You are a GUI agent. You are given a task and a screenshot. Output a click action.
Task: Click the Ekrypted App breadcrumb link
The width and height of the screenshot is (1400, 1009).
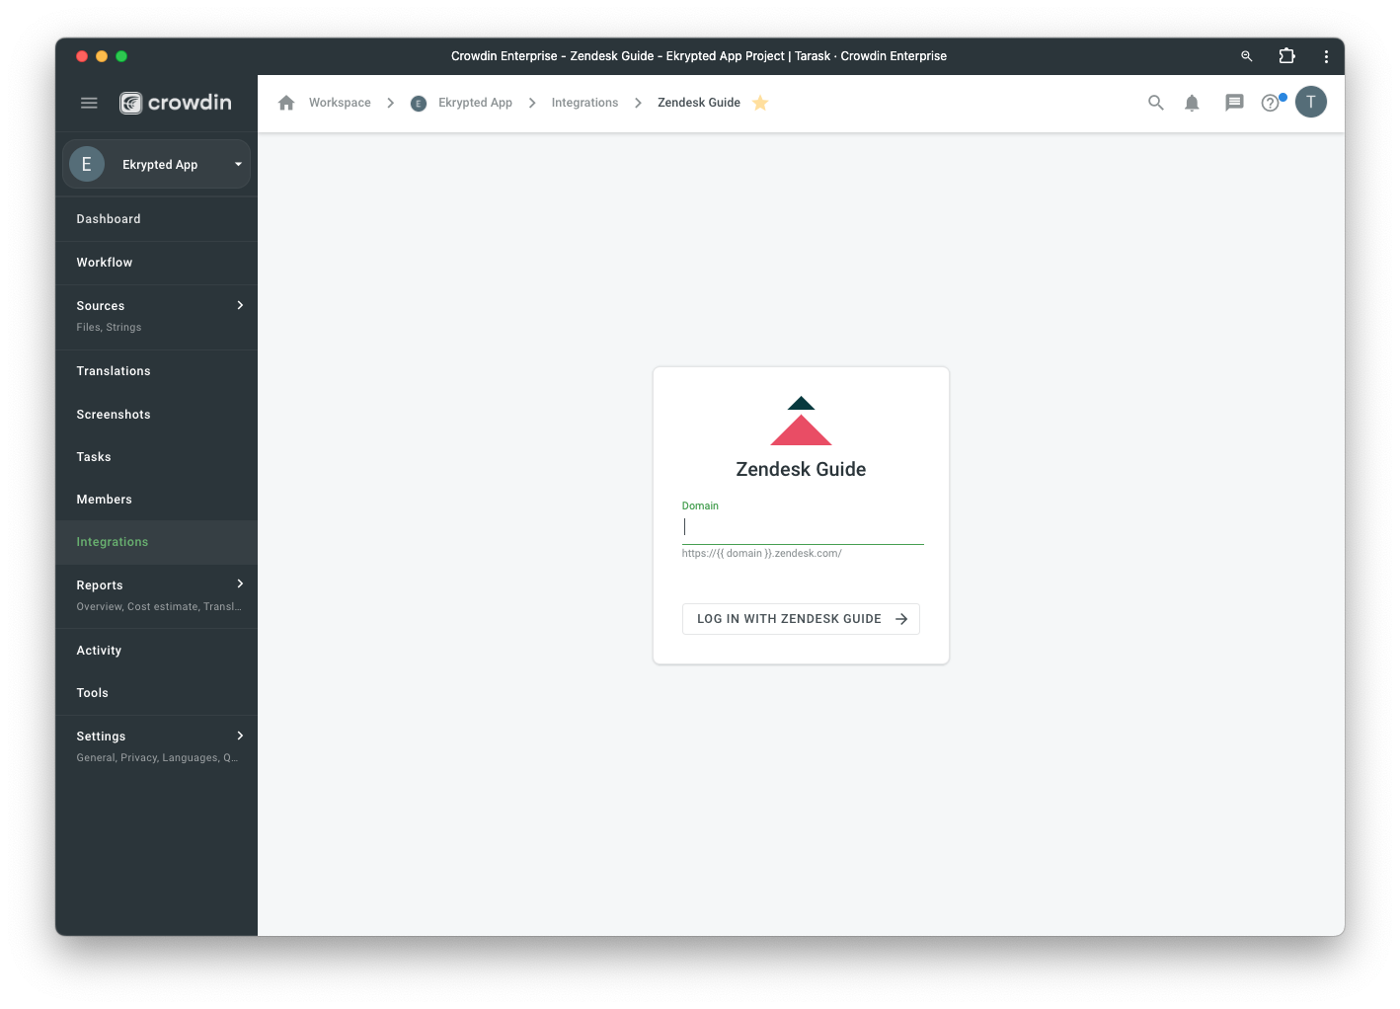tap(475, 103)
